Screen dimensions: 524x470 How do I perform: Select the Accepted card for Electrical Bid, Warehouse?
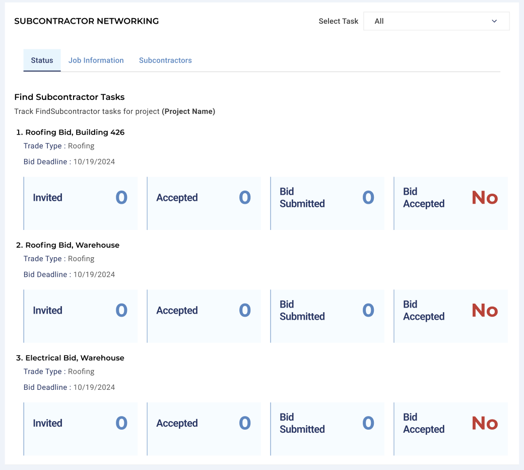204,429
